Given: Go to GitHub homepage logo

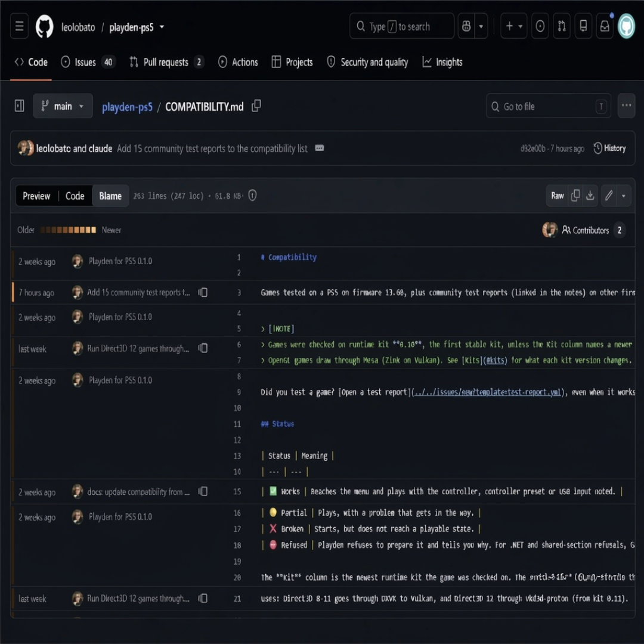Looking at the screenshot, I should coord(44,27).
